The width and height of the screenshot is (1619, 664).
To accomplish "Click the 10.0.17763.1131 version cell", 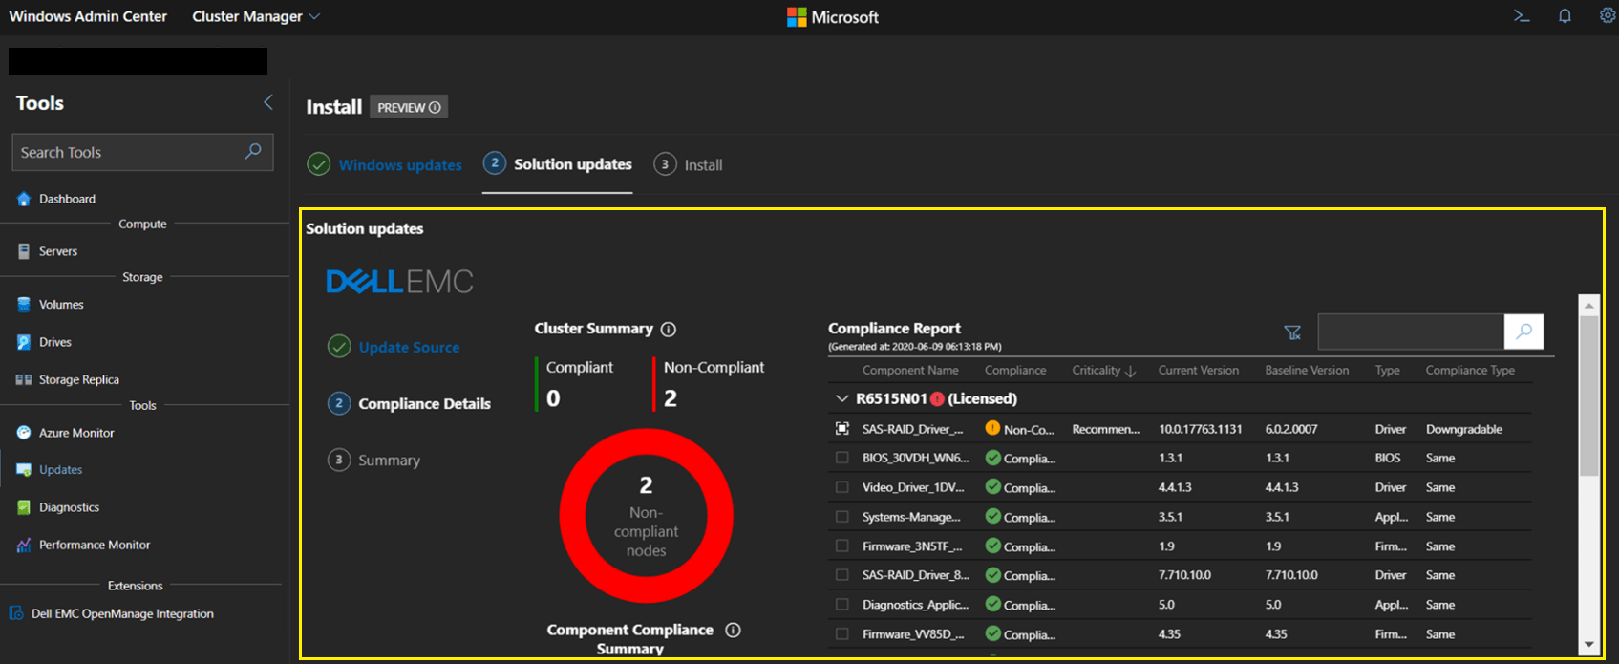I will tap(1201, 429).
